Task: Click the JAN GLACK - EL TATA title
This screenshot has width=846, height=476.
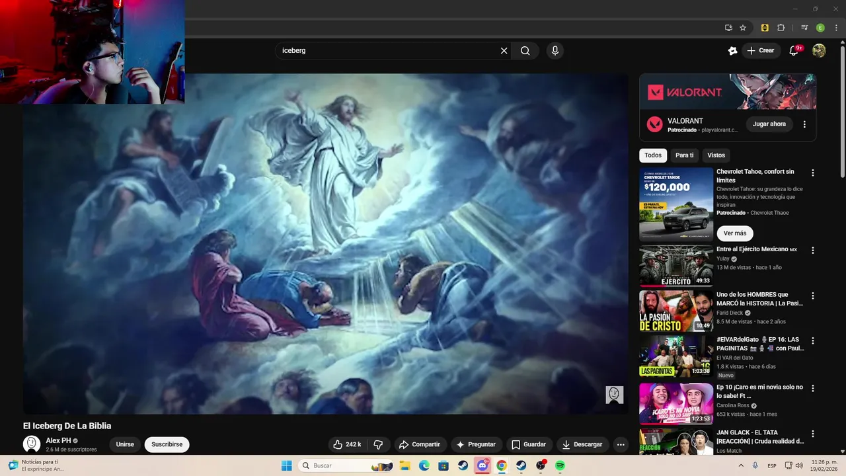Action: tap(760, 436)
